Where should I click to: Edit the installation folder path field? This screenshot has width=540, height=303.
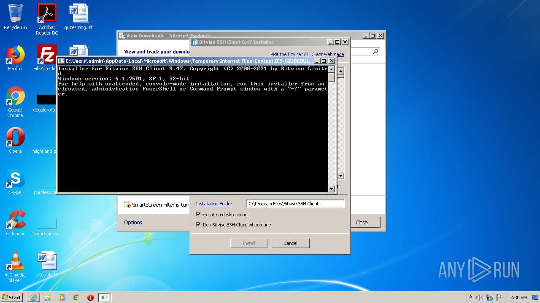[295, 204]
